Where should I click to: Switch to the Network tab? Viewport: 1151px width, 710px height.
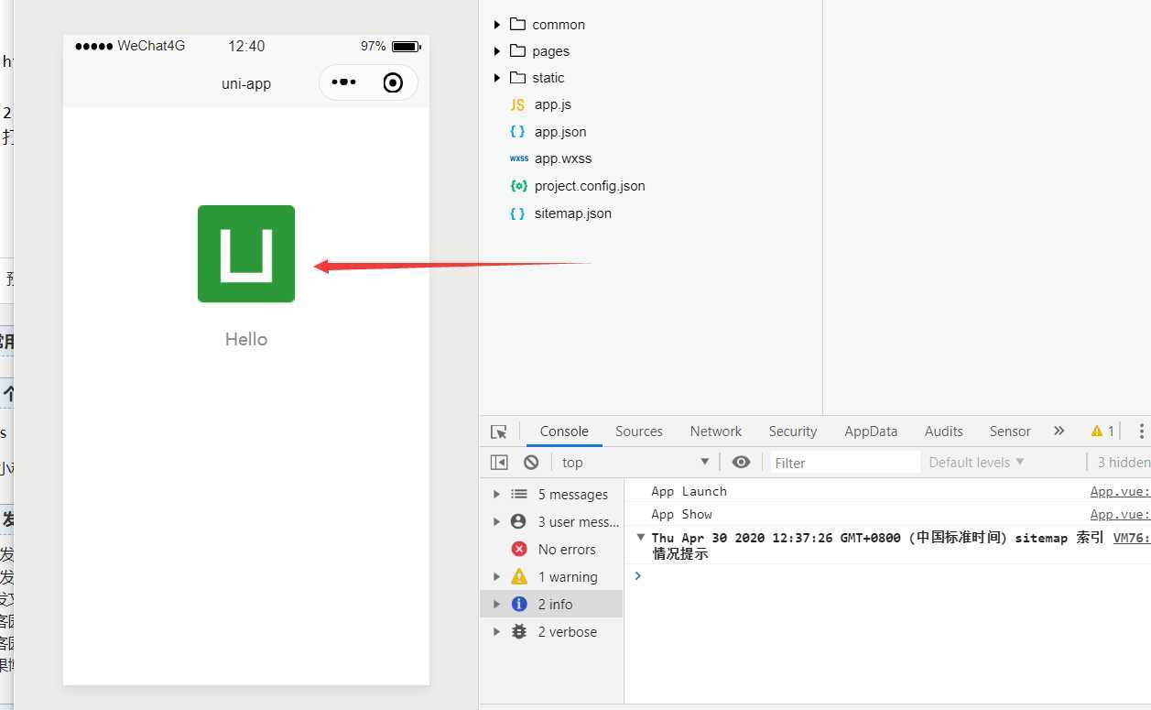coord(716,431)
